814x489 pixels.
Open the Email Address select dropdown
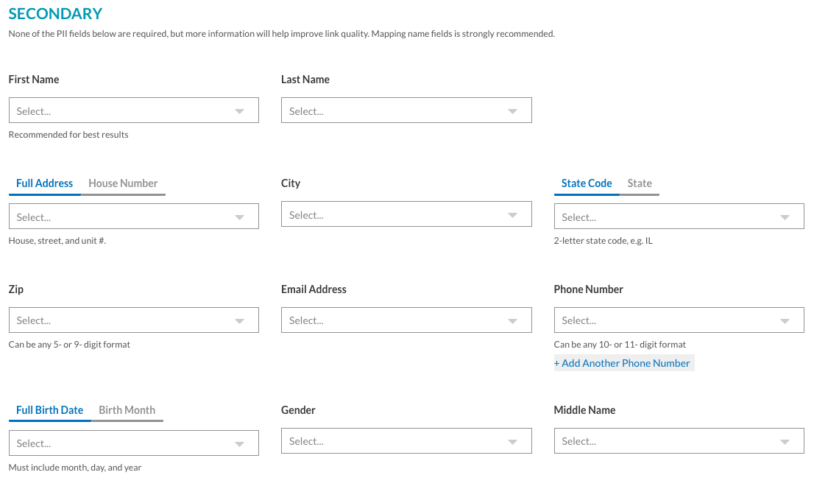tap(406, 320)
